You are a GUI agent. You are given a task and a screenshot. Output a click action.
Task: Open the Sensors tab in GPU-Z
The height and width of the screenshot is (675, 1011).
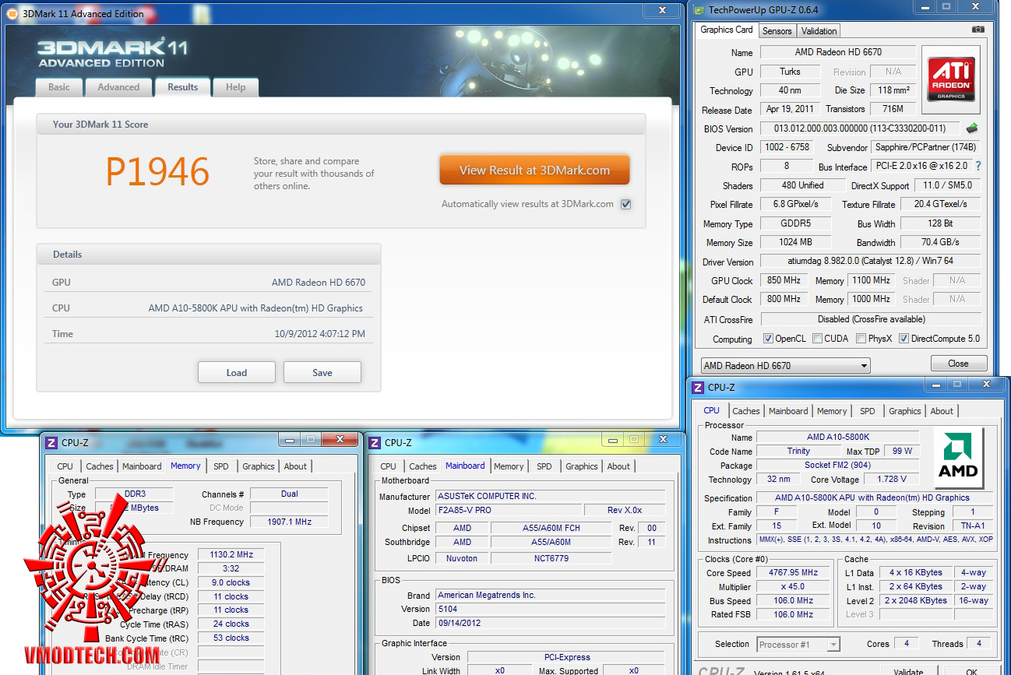coord(777,31)
